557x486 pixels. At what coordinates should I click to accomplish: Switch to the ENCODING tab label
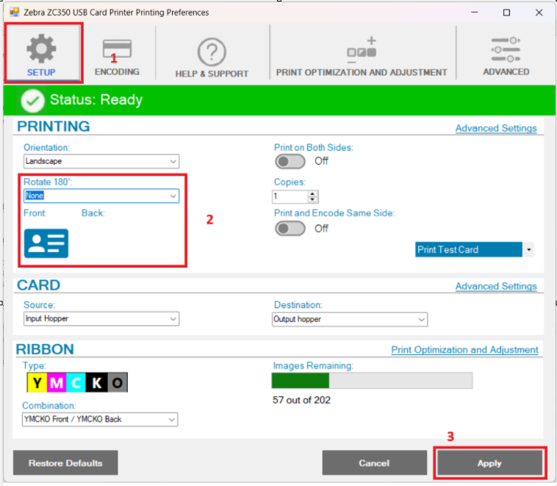[117, 72]
